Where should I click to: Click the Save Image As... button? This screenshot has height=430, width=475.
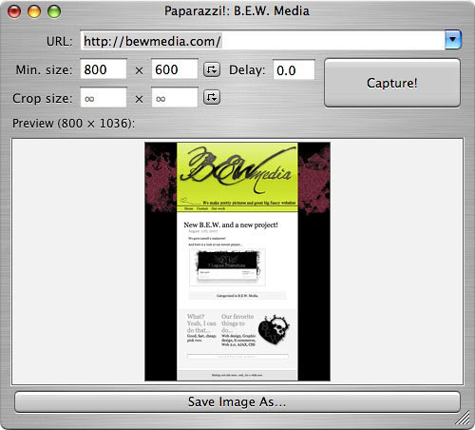[x=237, y=401]
